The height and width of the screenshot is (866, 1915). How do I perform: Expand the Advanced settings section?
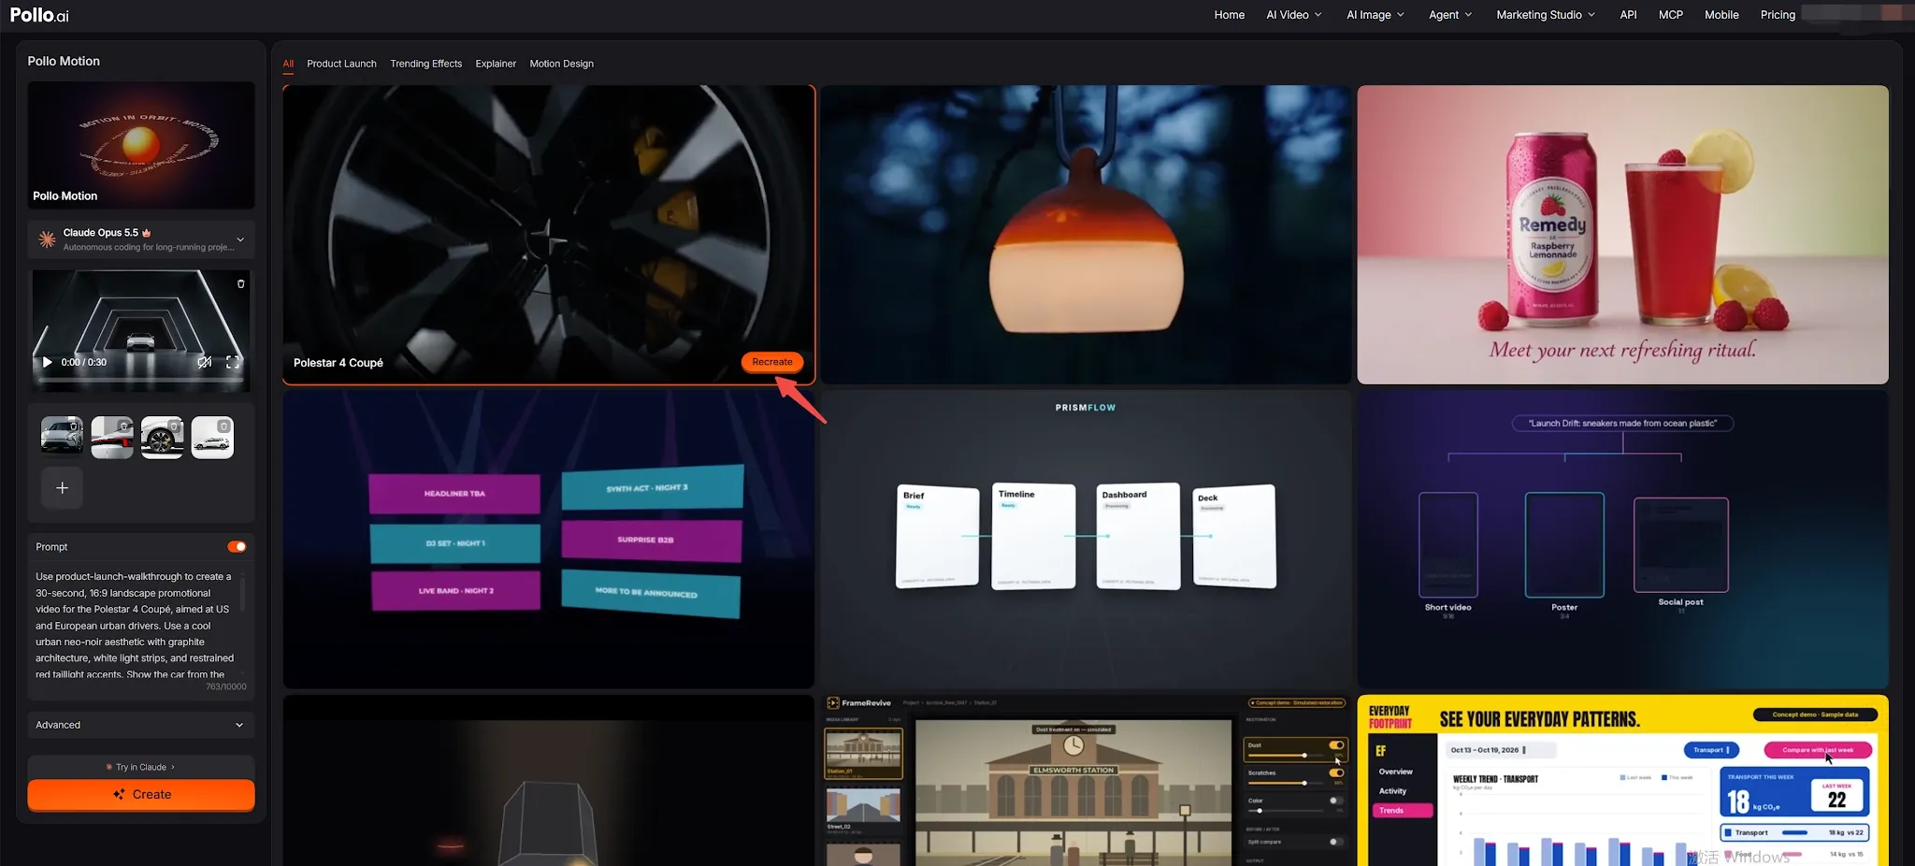tap(141, 725)
